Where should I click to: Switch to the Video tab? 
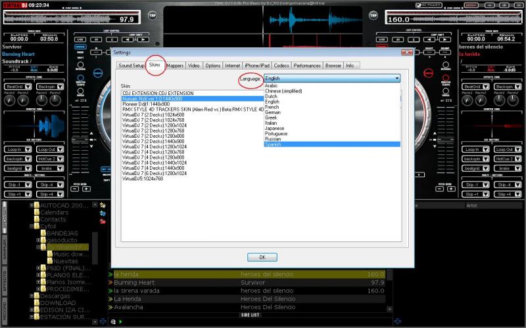click(x=193, y=66)
